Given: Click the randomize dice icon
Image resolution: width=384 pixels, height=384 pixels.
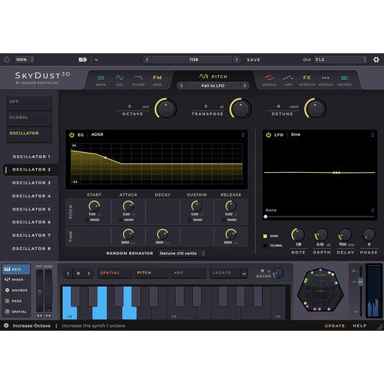Looking at the screenshot, I should pyautogui.click(x=83, y=60).
